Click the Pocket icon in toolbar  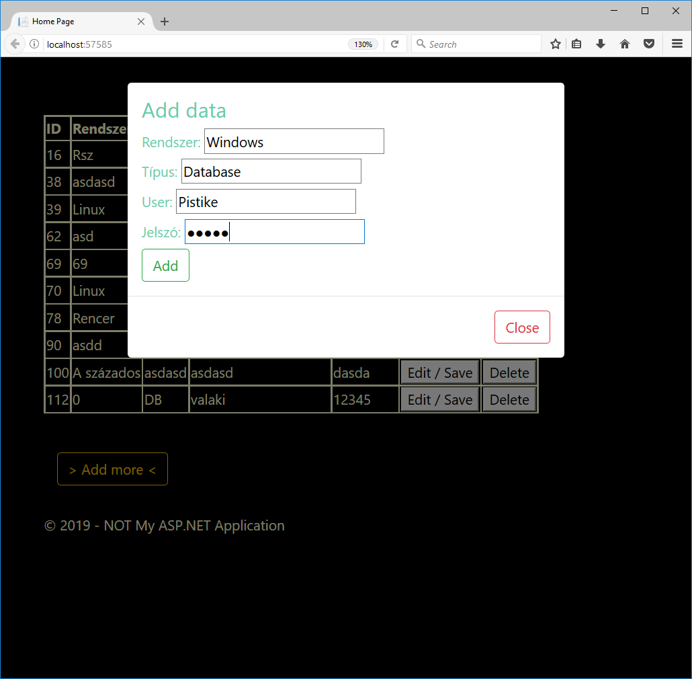click(x=649, y=44)
